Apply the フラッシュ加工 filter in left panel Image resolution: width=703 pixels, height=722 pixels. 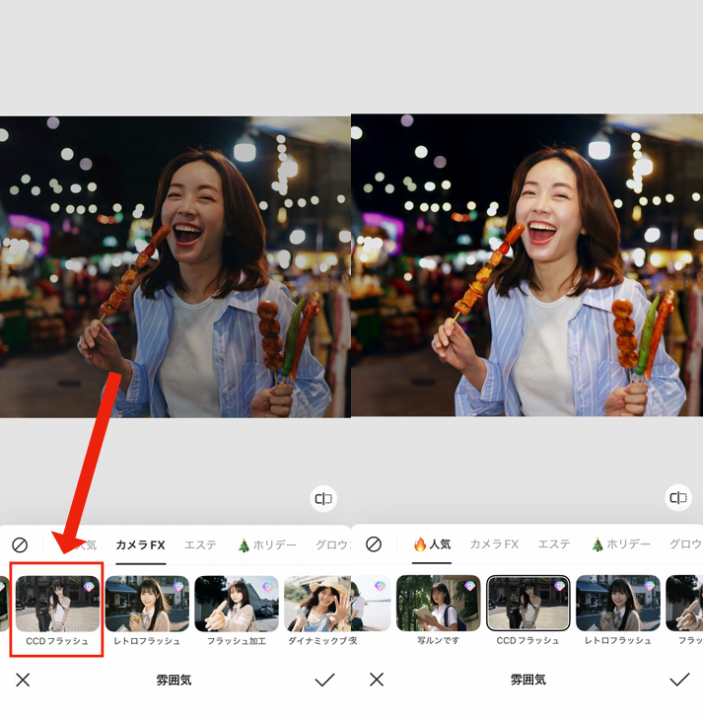237,604
